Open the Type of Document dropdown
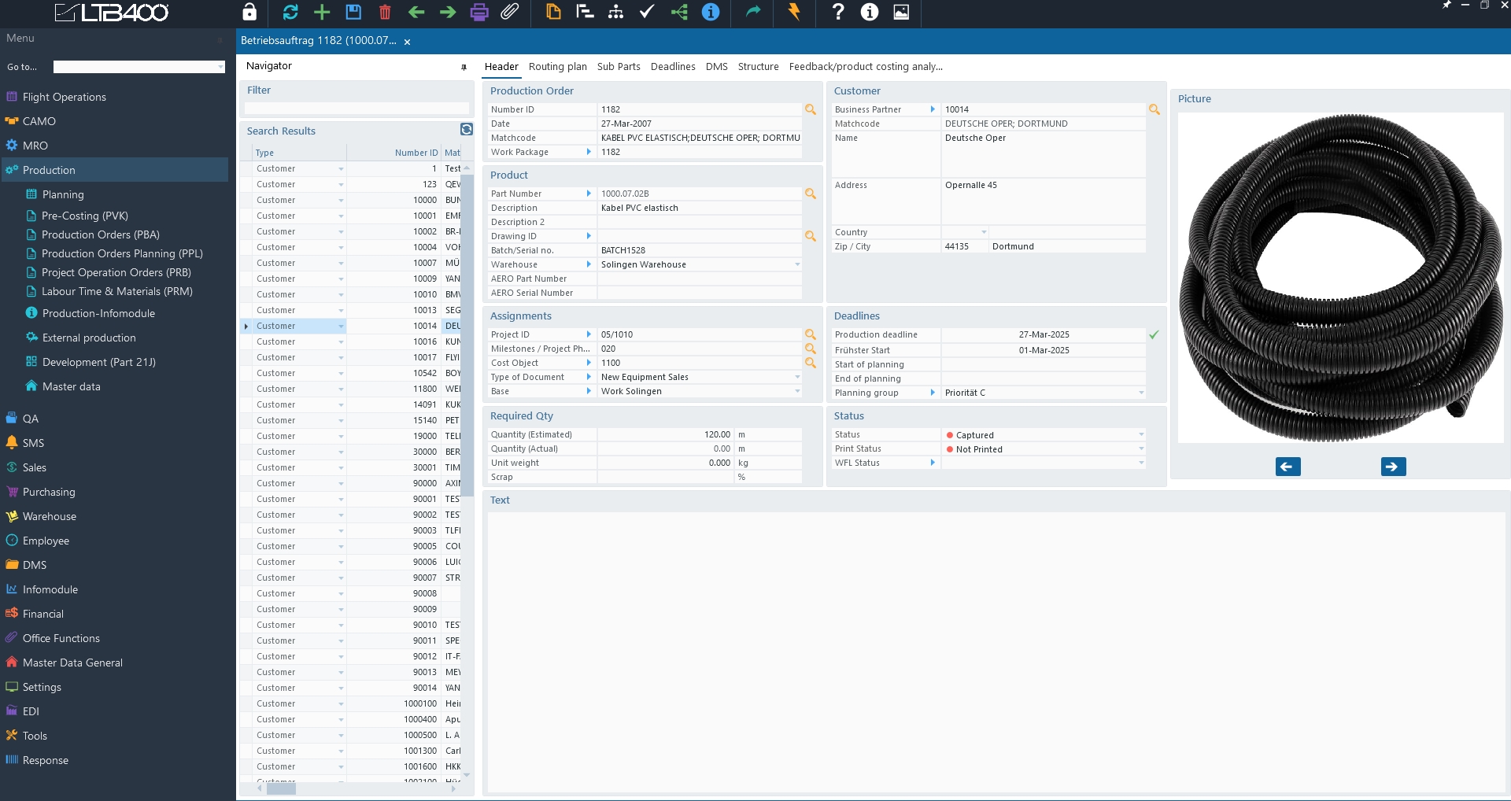The height and width of the screenshot is (801, 1511). click(797, 378)
